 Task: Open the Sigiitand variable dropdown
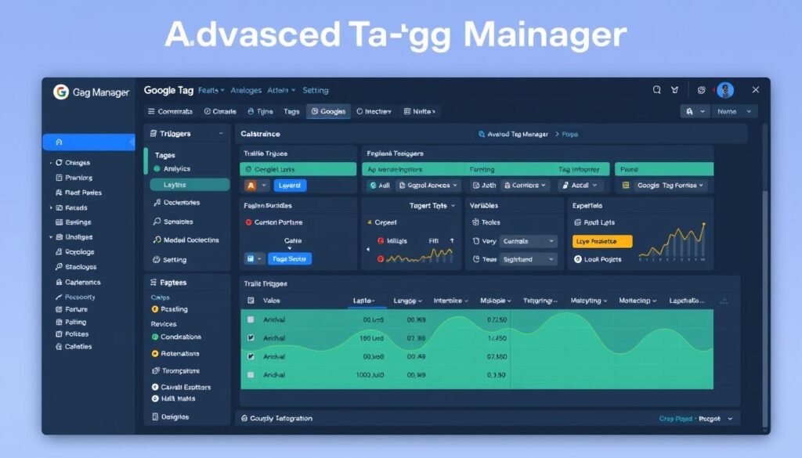click(x=529, y=260)
